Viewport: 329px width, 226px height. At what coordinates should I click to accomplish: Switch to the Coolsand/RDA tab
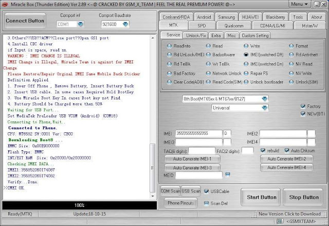pyautogui.click(x=176, y=17)
